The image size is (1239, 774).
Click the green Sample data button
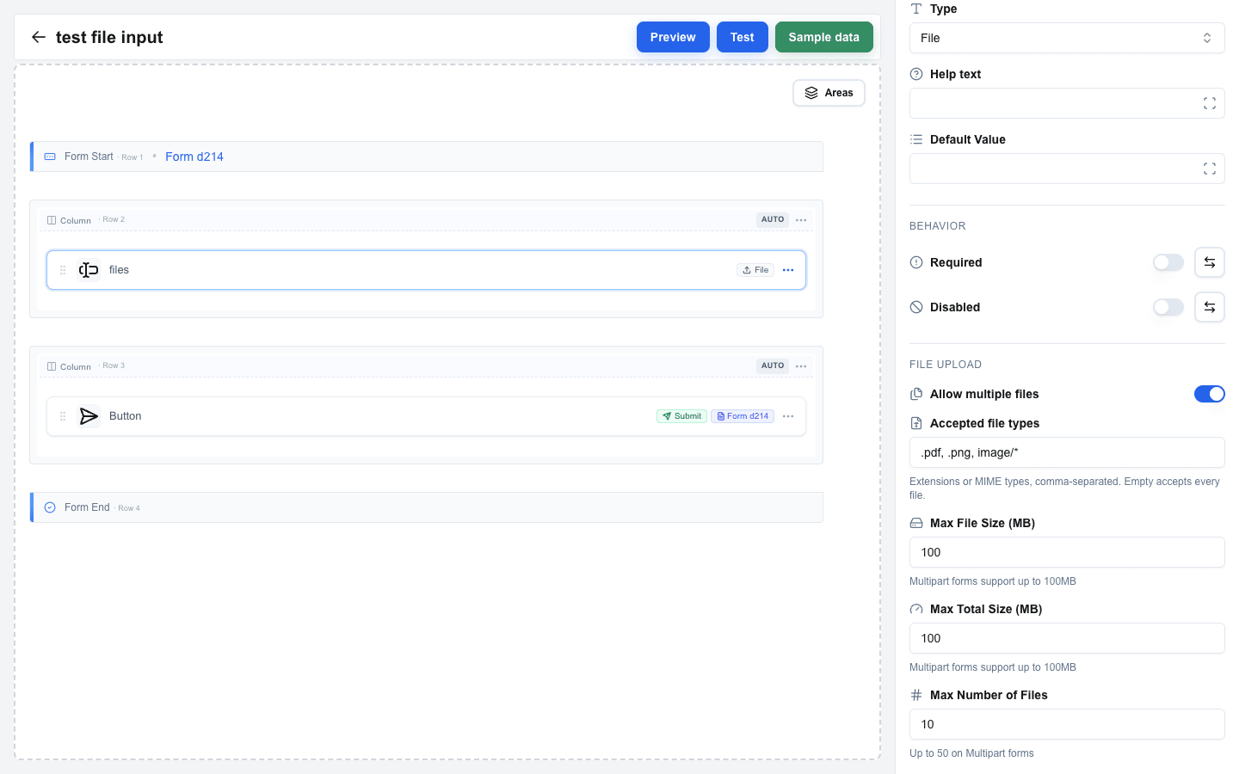823,37
